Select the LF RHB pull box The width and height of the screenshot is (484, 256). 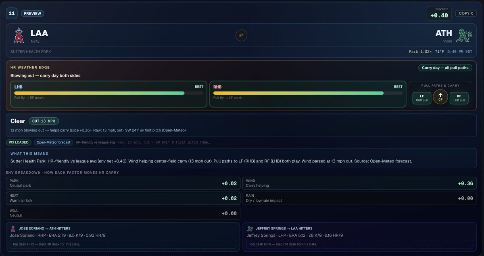tap(422, 98)
